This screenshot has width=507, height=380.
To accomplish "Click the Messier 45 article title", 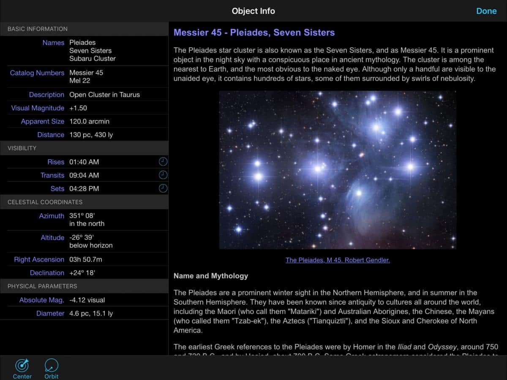I will click(254, 33).
